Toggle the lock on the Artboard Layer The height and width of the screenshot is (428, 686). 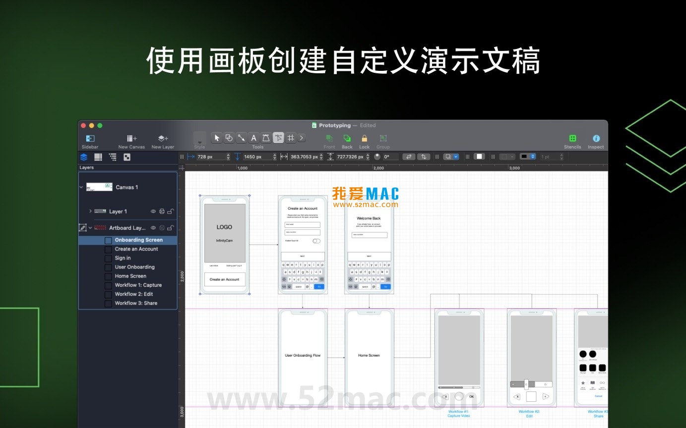point(171,227)
